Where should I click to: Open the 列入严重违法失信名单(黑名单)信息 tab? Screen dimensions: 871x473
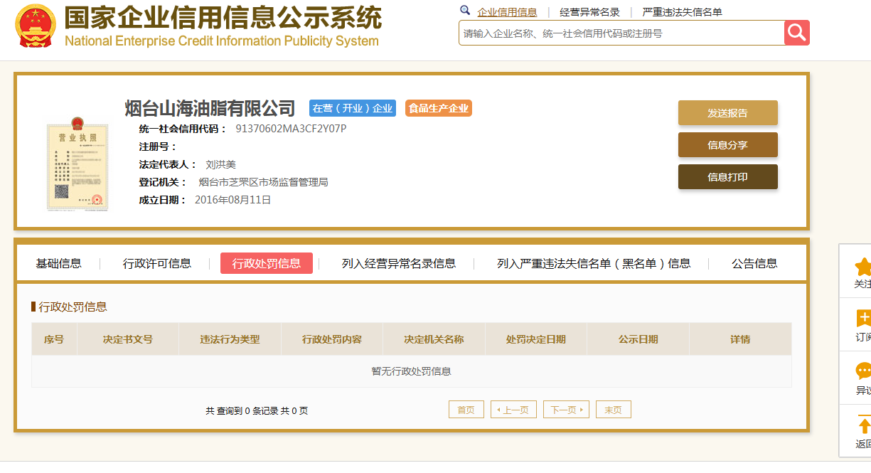pyautogui.click(x=594, y=263)
